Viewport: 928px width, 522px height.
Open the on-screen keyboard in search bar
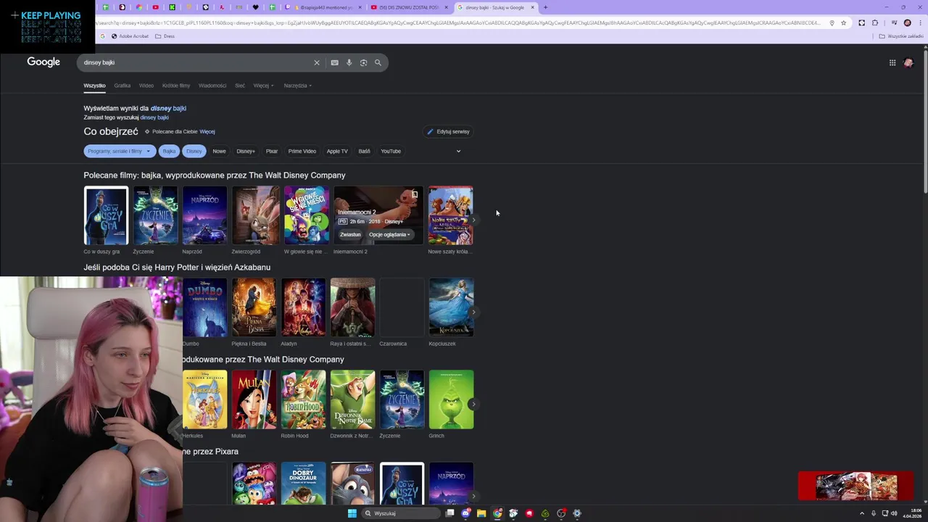pyautogui.click(x=334, y=62)
